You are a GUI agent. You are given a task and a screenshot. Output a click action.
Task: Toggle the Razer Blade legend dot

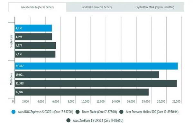(78, 112)
